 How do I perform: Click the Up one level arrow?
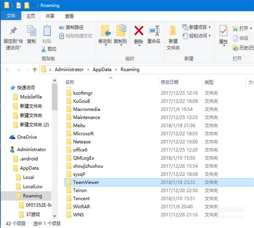coord(35,70)
